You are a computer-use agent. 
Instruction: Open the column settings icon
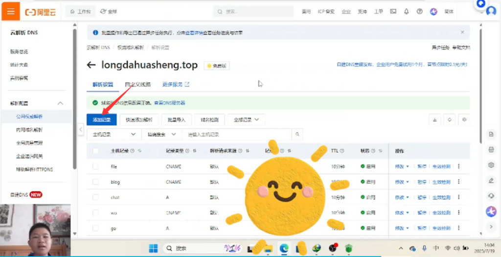click(464, 120)
